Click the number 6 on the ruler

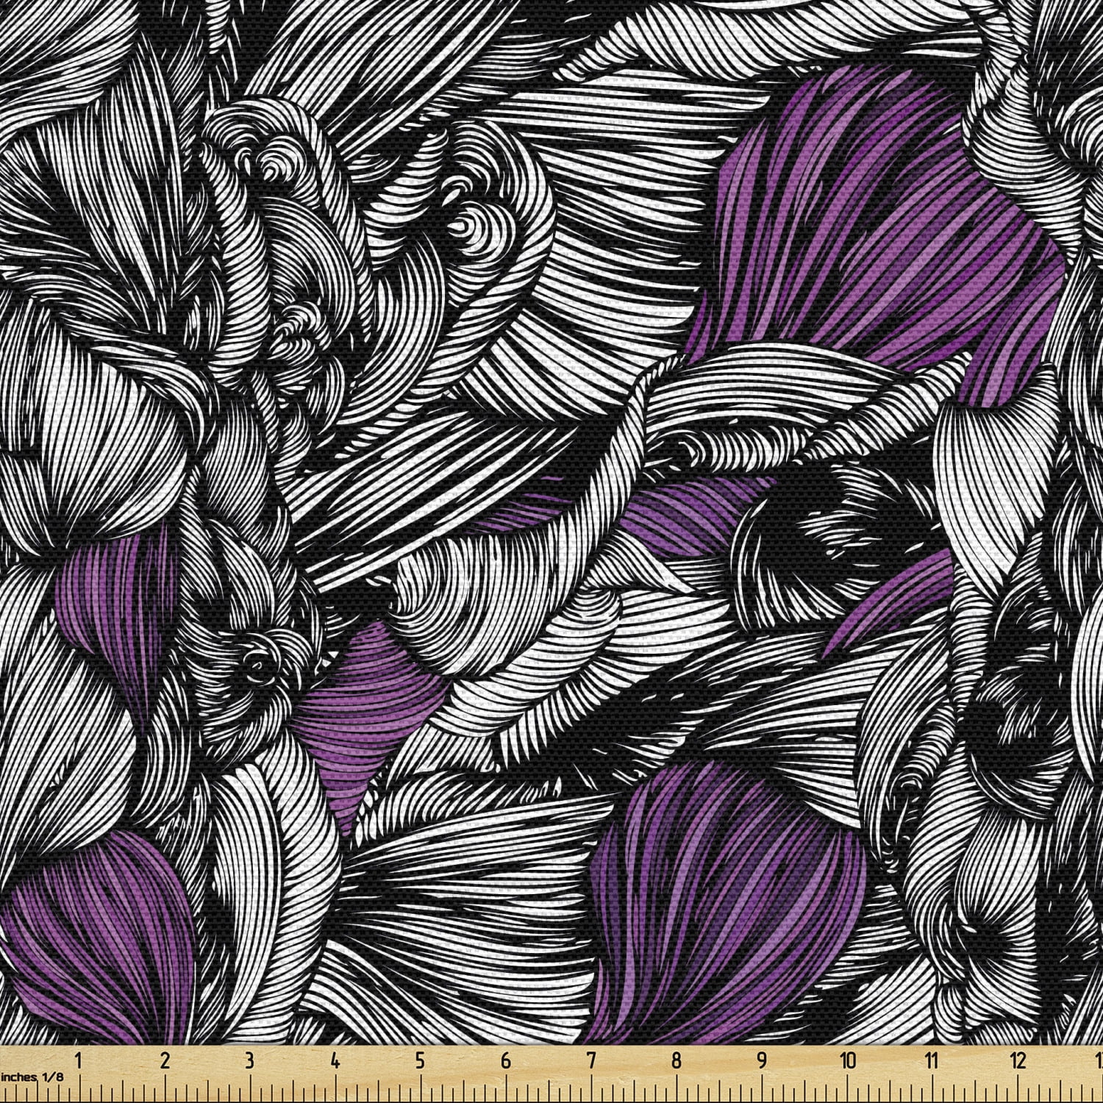pyautogui.click(x=506, y=1061)
